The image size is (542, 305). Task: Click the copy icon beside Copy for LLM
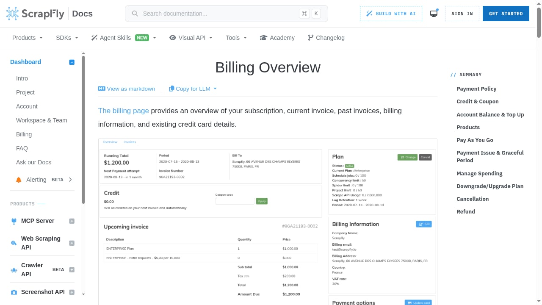(171, 89)
